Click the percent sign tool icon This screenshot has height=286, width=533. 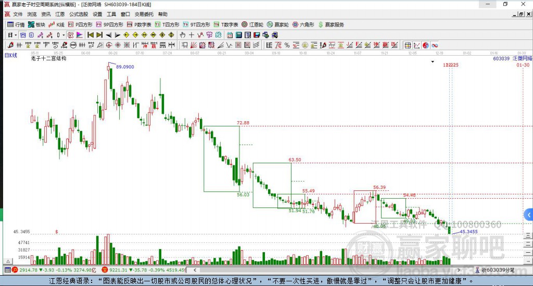(287, 45)
